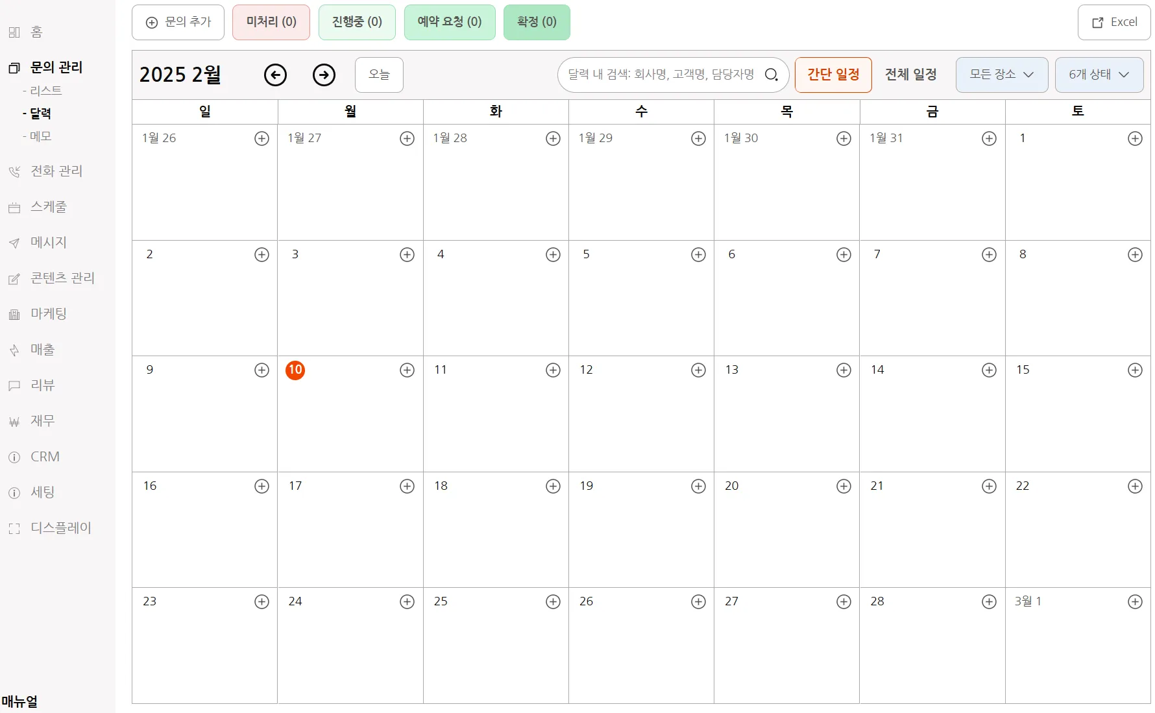Add an inquiry on February 10
Screen dimensions: 1155x713
[x=407, y=370]
